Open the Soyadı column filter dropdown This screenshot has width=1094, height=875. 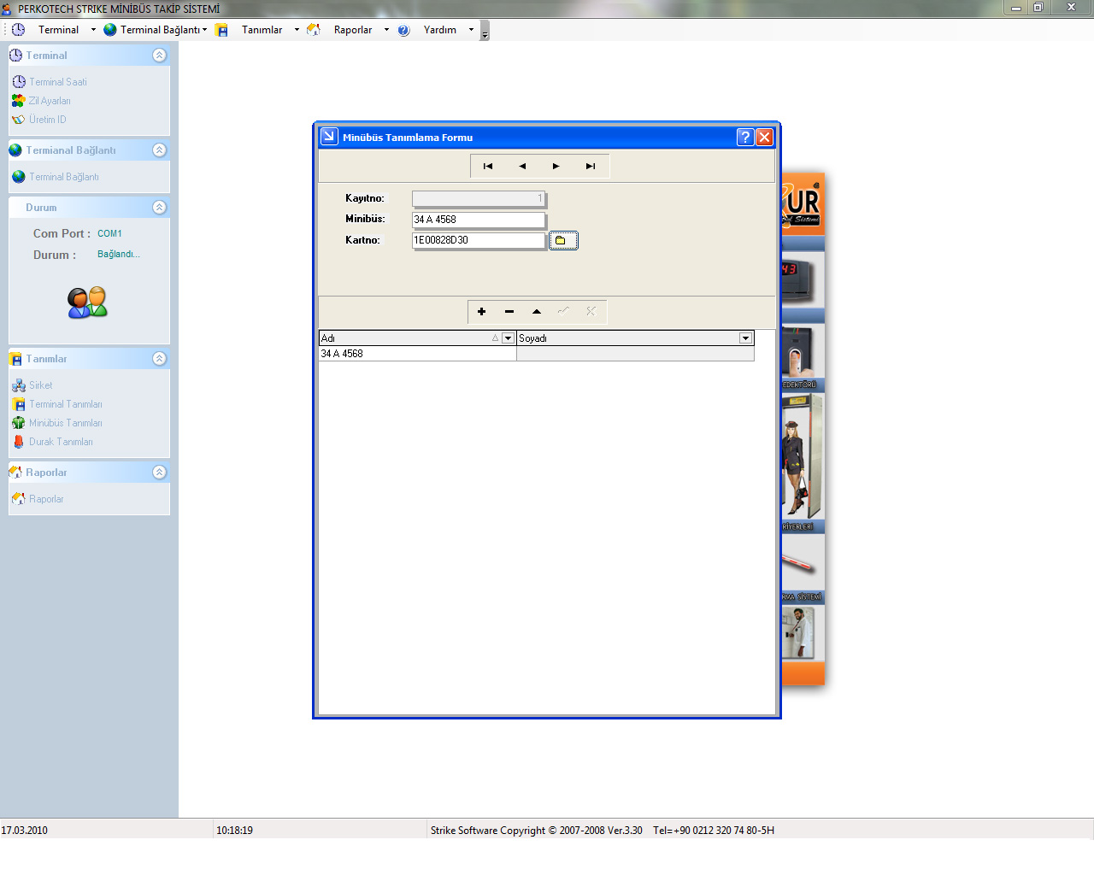point(745,338)
